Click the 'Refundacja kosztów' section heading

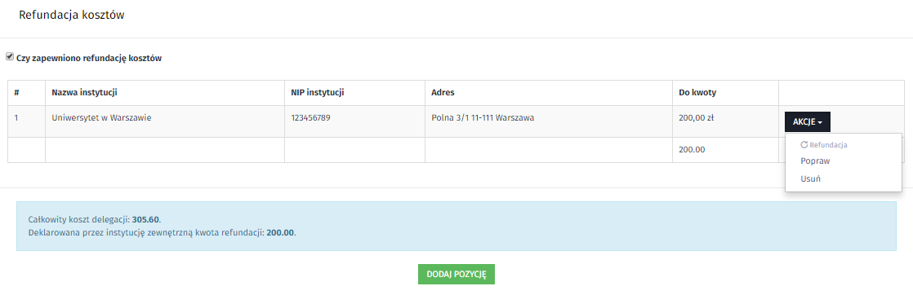click(x=72, y=15)
